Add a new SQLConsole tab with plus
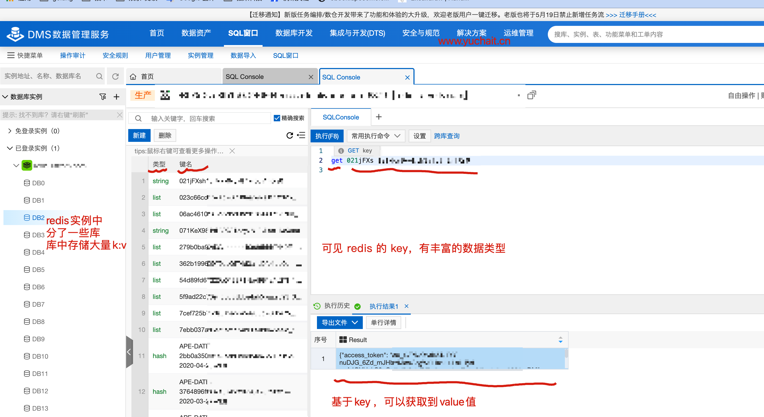764x417 pixels. pyautogui.click(x=379, y=117)
